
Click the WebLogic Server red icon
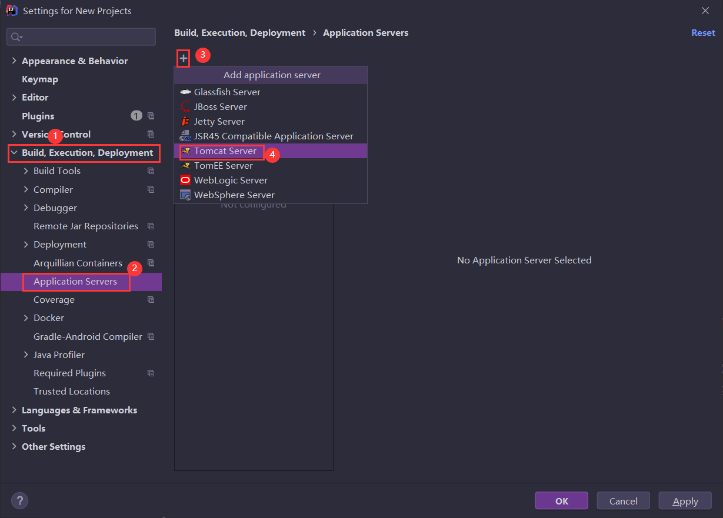185,181
